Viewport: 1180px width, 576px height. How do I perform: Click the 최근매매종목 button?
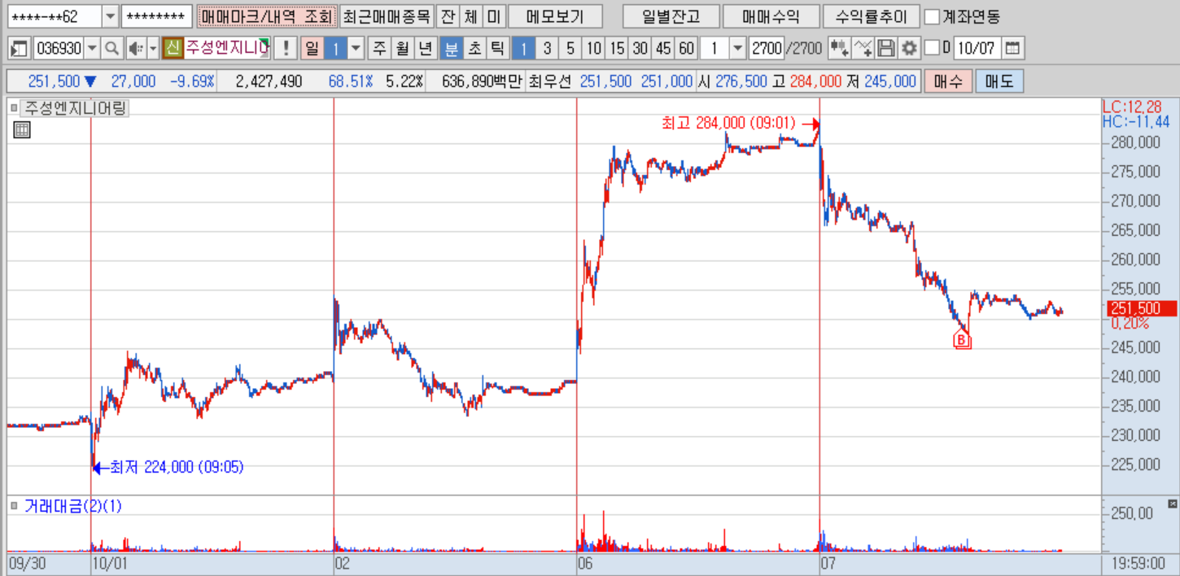point(387,16)
